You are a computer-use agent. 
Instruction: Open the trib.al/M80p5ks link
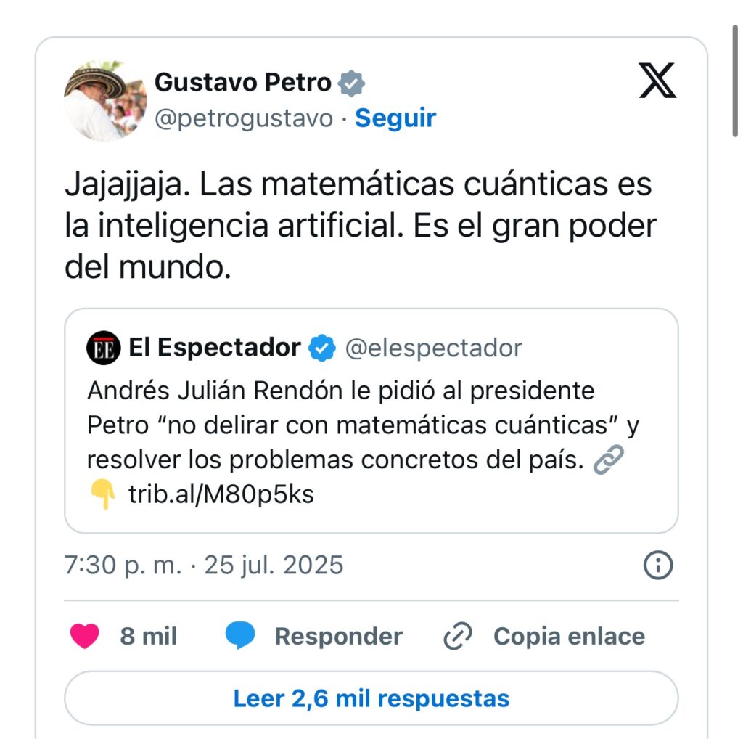[x=221, y=494]
